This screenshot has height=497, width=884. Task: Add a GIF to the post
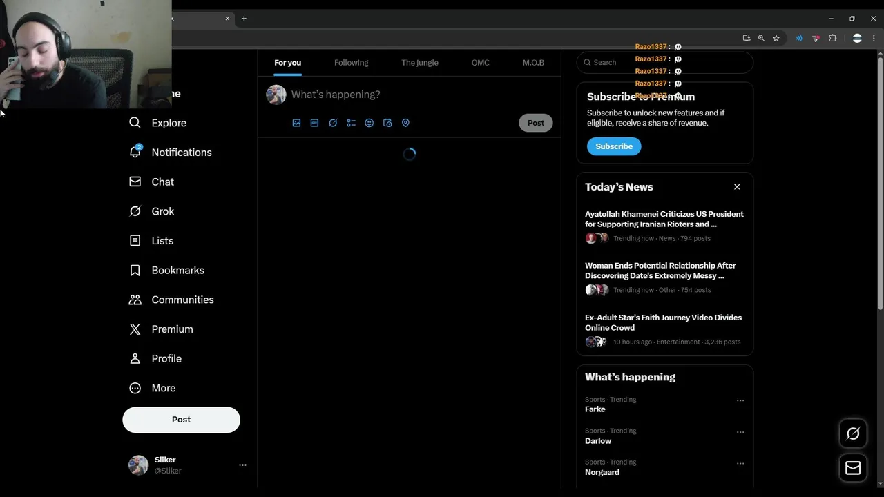314,123
